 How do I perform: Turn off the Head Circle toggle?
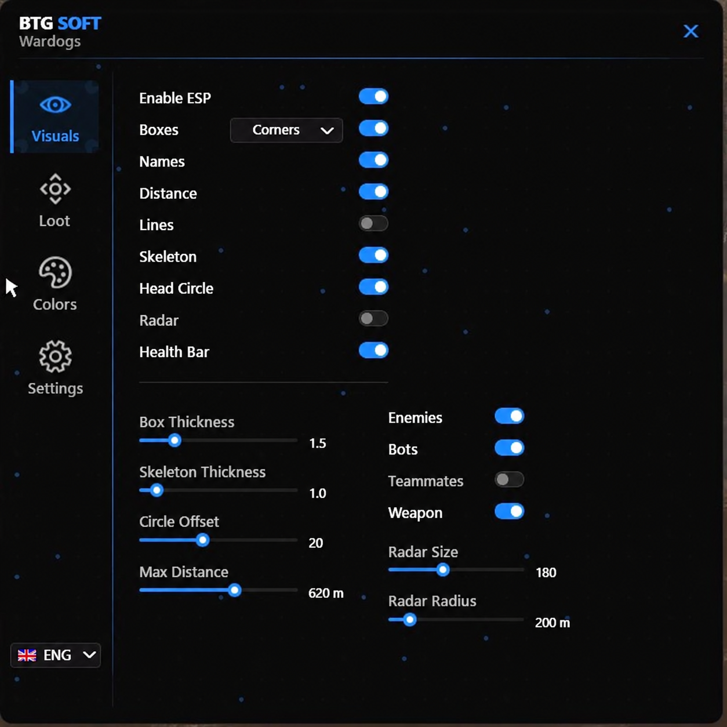point(373,287)
